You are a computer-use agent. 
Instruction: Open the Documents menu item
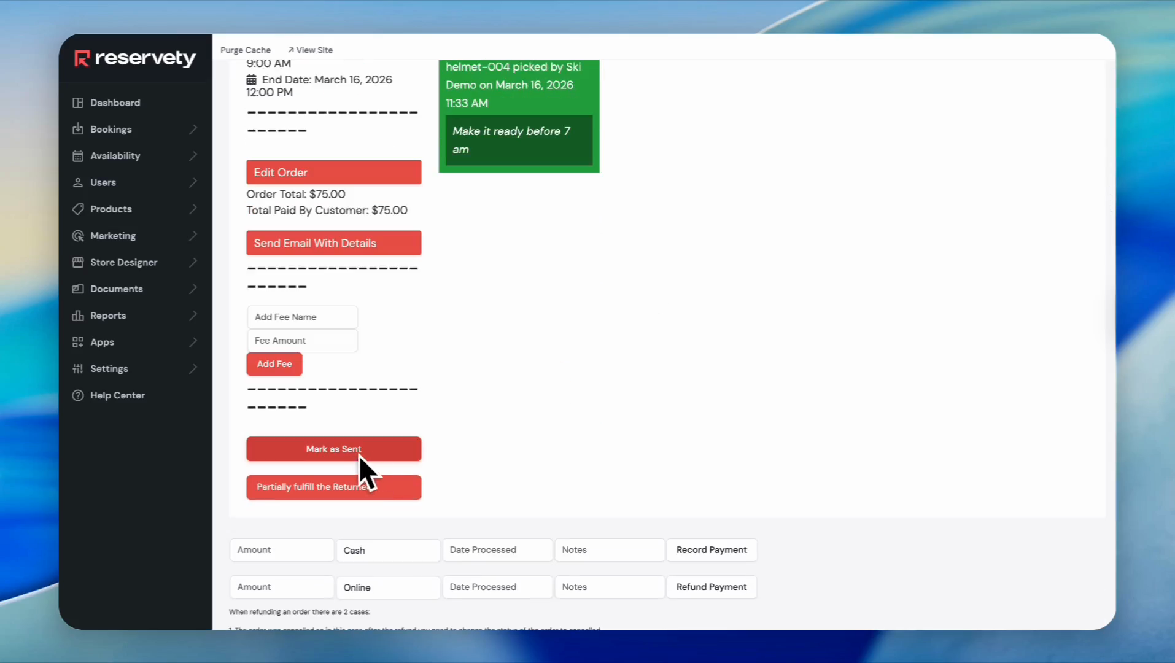point(116,289)
